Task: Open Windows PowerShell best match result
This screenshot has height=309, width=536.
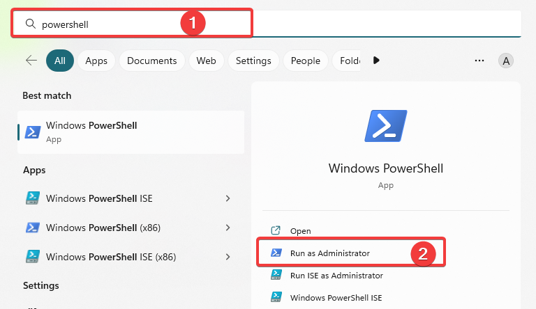Action: tap(131, 132)
